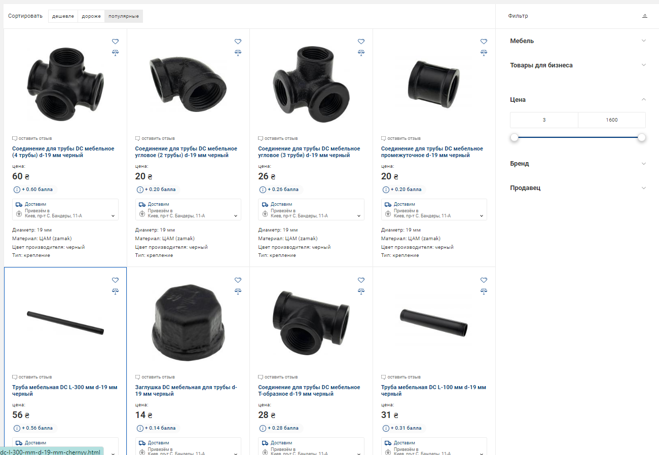
Task: Compare the T-shaped connector
Action: coord(361,291)
